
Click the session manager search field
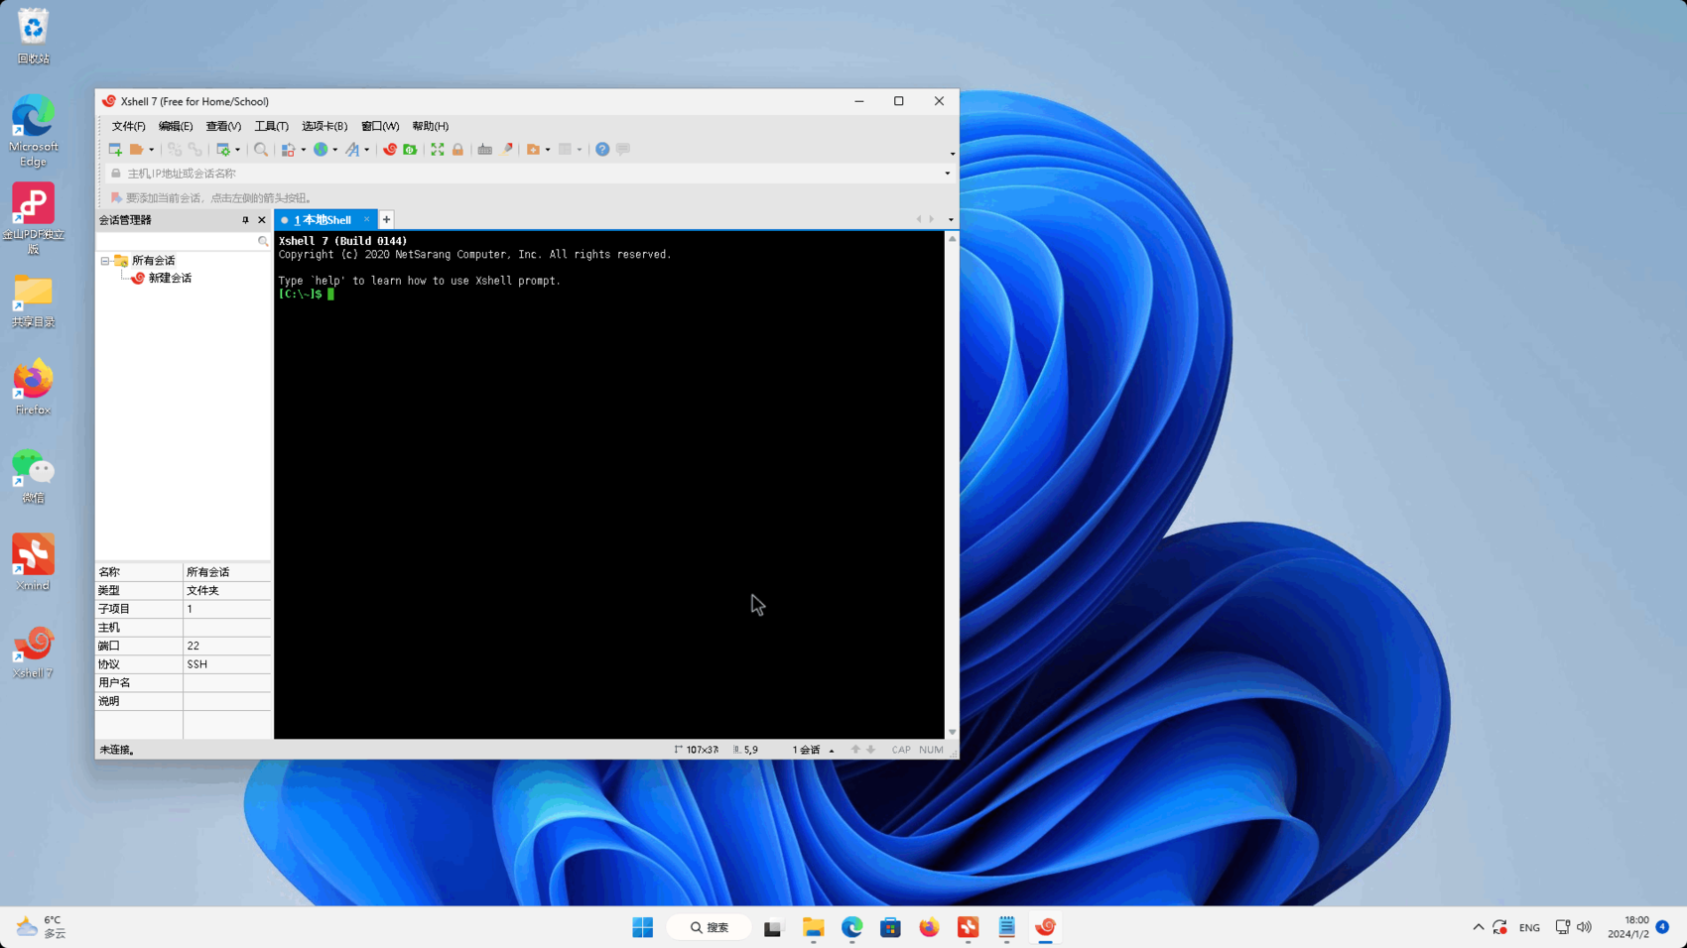pyautogui.click(x=184, y=241)
